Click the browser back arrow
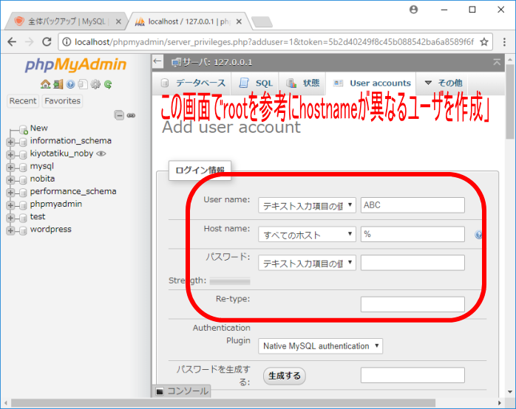The height and width of the screenshot is (409, 516). pyautogui.click(x=12, y=42)
